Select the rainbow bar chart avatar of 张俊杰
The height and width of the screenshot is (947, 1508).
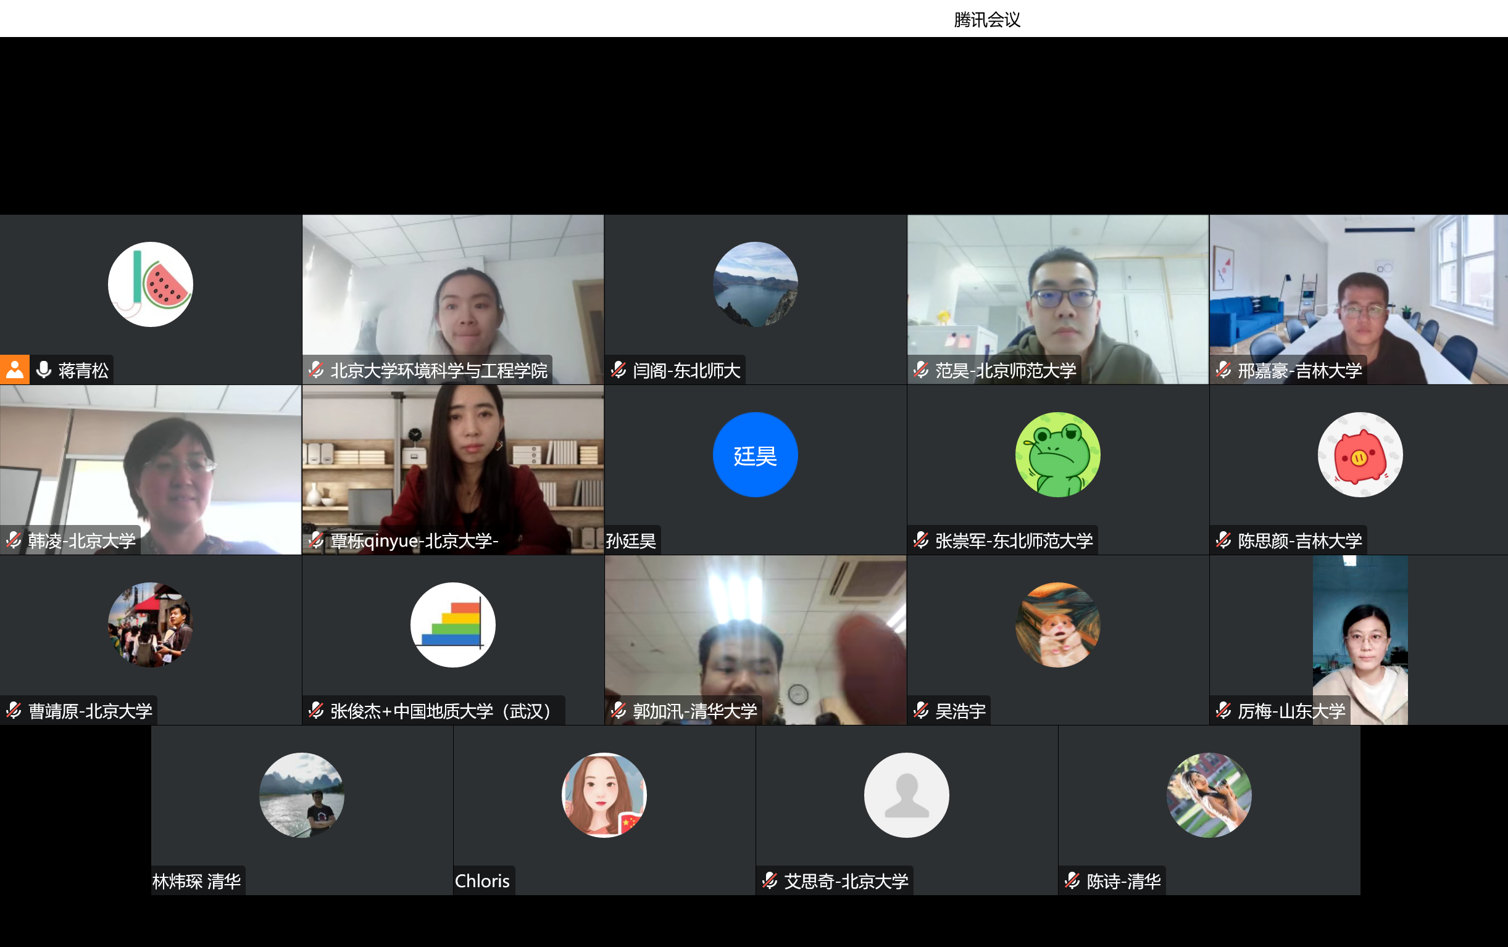[x=453, y=625]
